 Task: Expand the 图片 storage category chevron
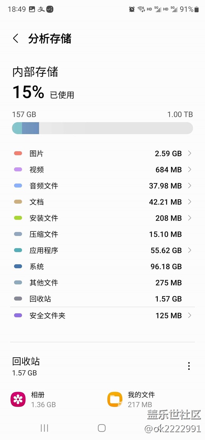[190, 153]
